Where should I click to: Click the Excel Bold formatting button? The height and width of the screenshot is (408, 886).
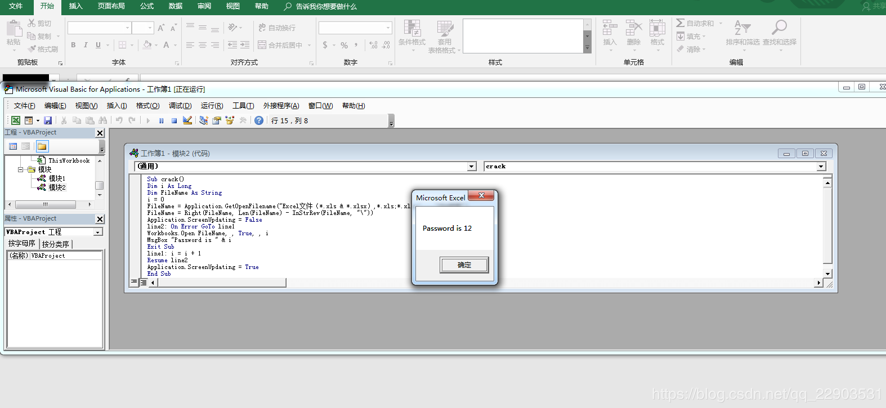[x=73, y=45]
